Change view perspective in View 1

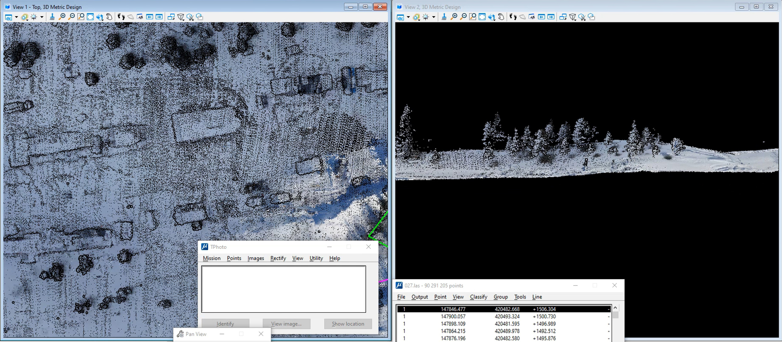click(x=181, y=17)
